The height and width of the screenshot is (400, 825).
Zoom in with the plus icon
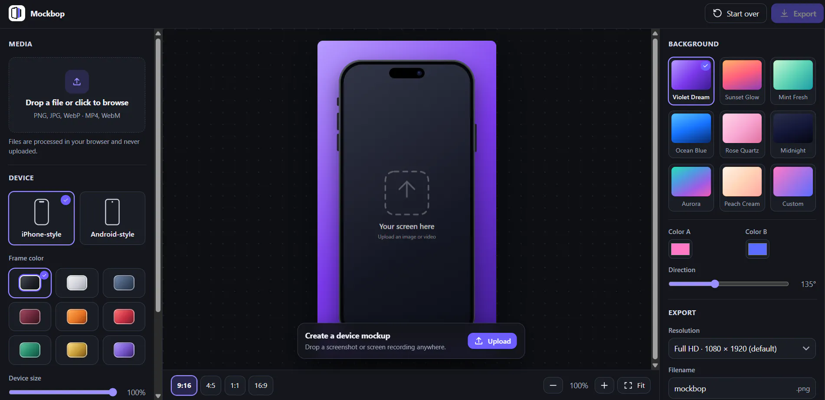(x=604, y=385)
